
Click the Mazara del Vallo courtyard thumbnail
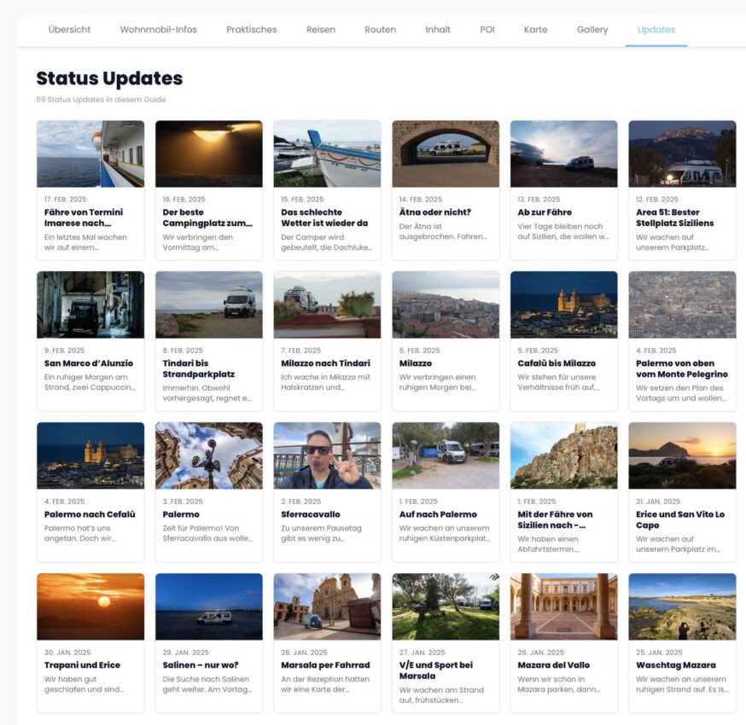(x=563, y=606)
